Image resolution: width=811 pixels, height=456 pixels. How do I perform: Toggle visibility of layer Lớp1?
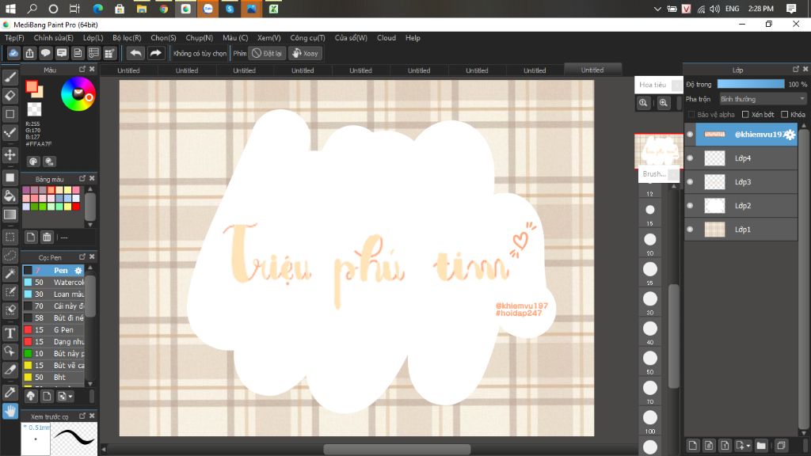(690, 230)
